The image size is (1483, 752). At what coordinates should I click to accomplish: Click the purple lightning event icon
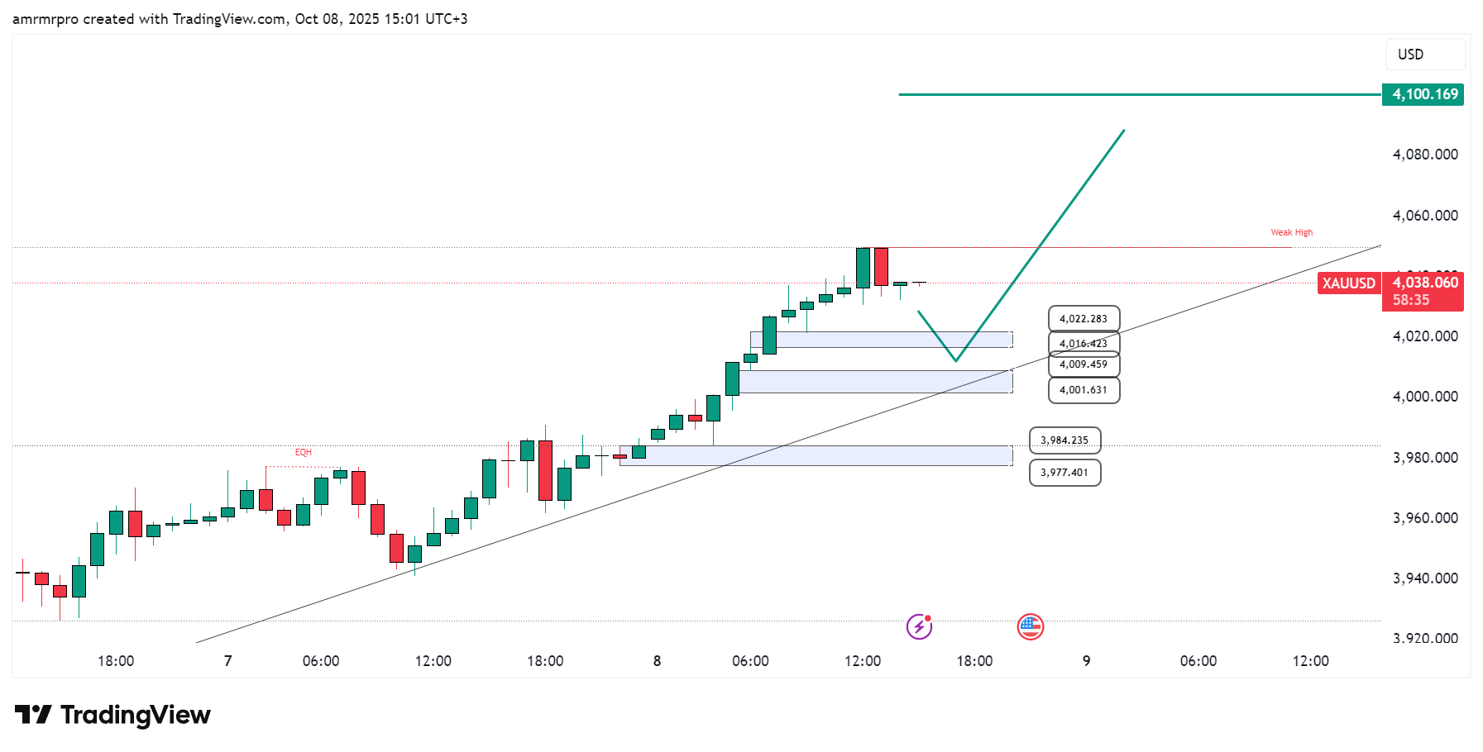point(919,627)
